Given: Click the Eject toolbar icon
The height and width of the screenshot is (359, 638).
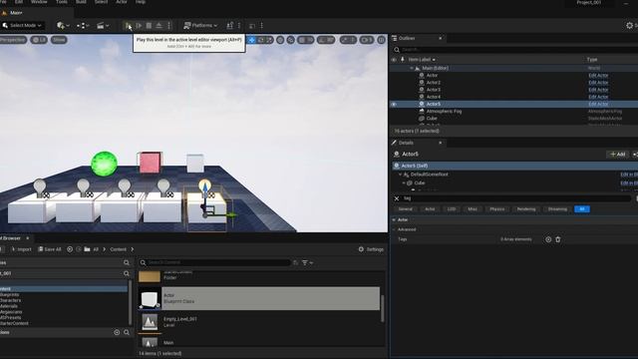Looking at the screenshot, I should pyautogui.click(x=159, y=26).
